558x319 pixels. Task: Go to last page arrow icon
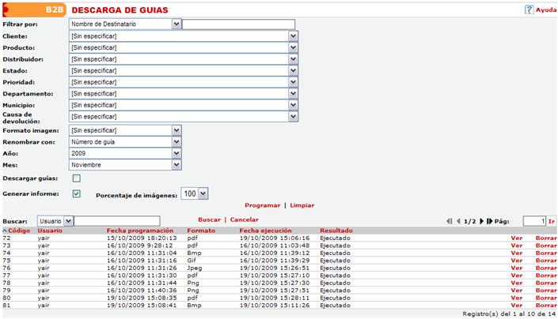click(489, 221)
